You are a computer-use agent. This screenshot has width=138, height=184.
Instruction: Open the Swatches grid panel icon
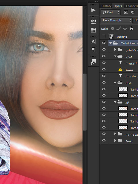[93, 30]
